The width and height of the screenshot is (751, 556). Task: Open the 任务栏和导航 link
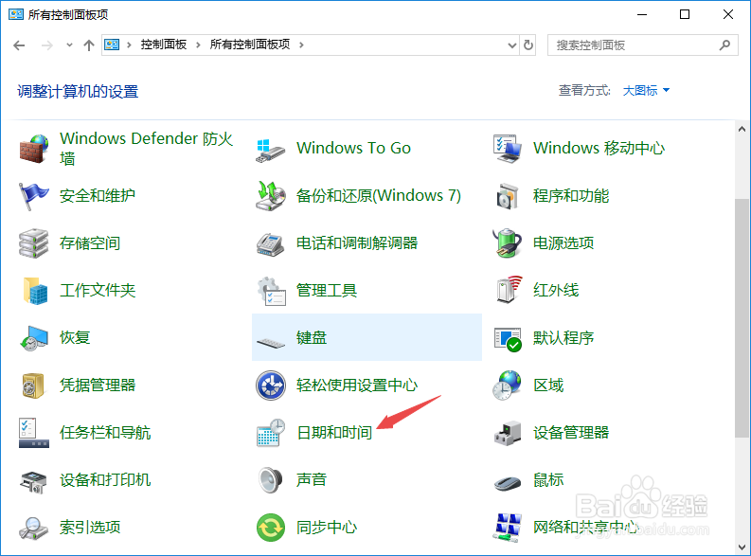tap(105, 433)
